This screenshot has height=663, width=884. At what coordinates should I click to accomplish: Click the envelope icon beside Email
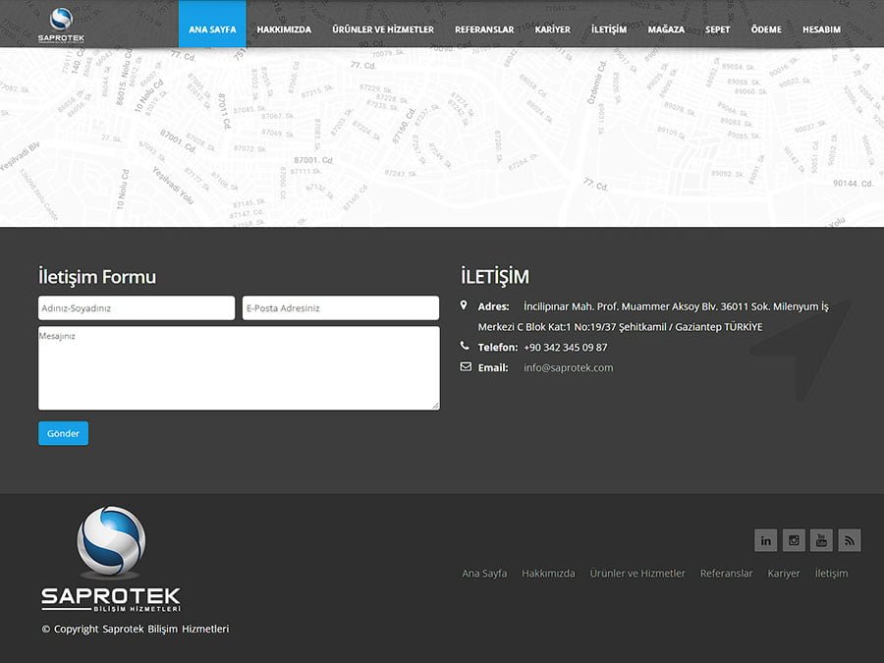click(466, 367)
